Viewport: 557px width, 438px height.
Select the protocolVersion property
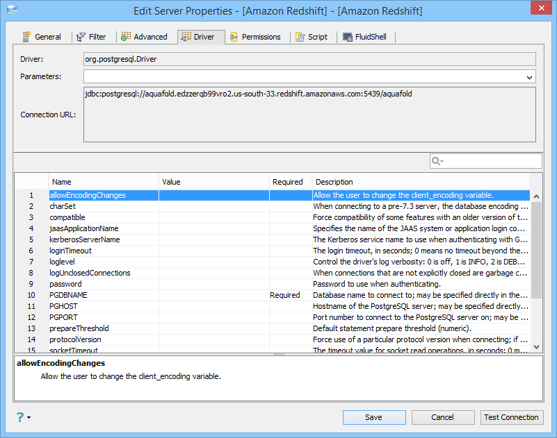click(x=272, y=339)
